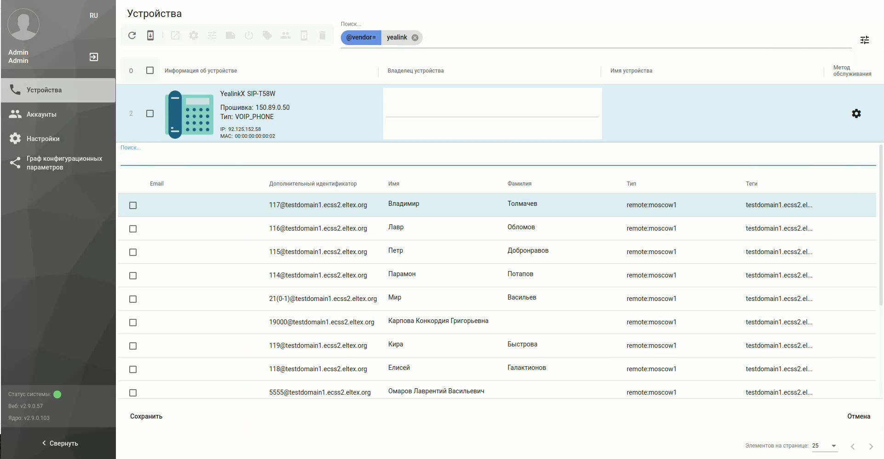This screenshot has height=459, width=884.
Task: Open the items per page dropdown
Action: coord(825,446)
